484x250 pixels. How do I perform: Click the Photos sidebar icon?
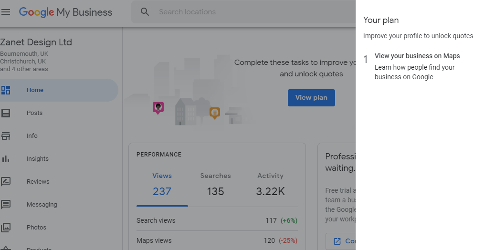tap(6, 228)
